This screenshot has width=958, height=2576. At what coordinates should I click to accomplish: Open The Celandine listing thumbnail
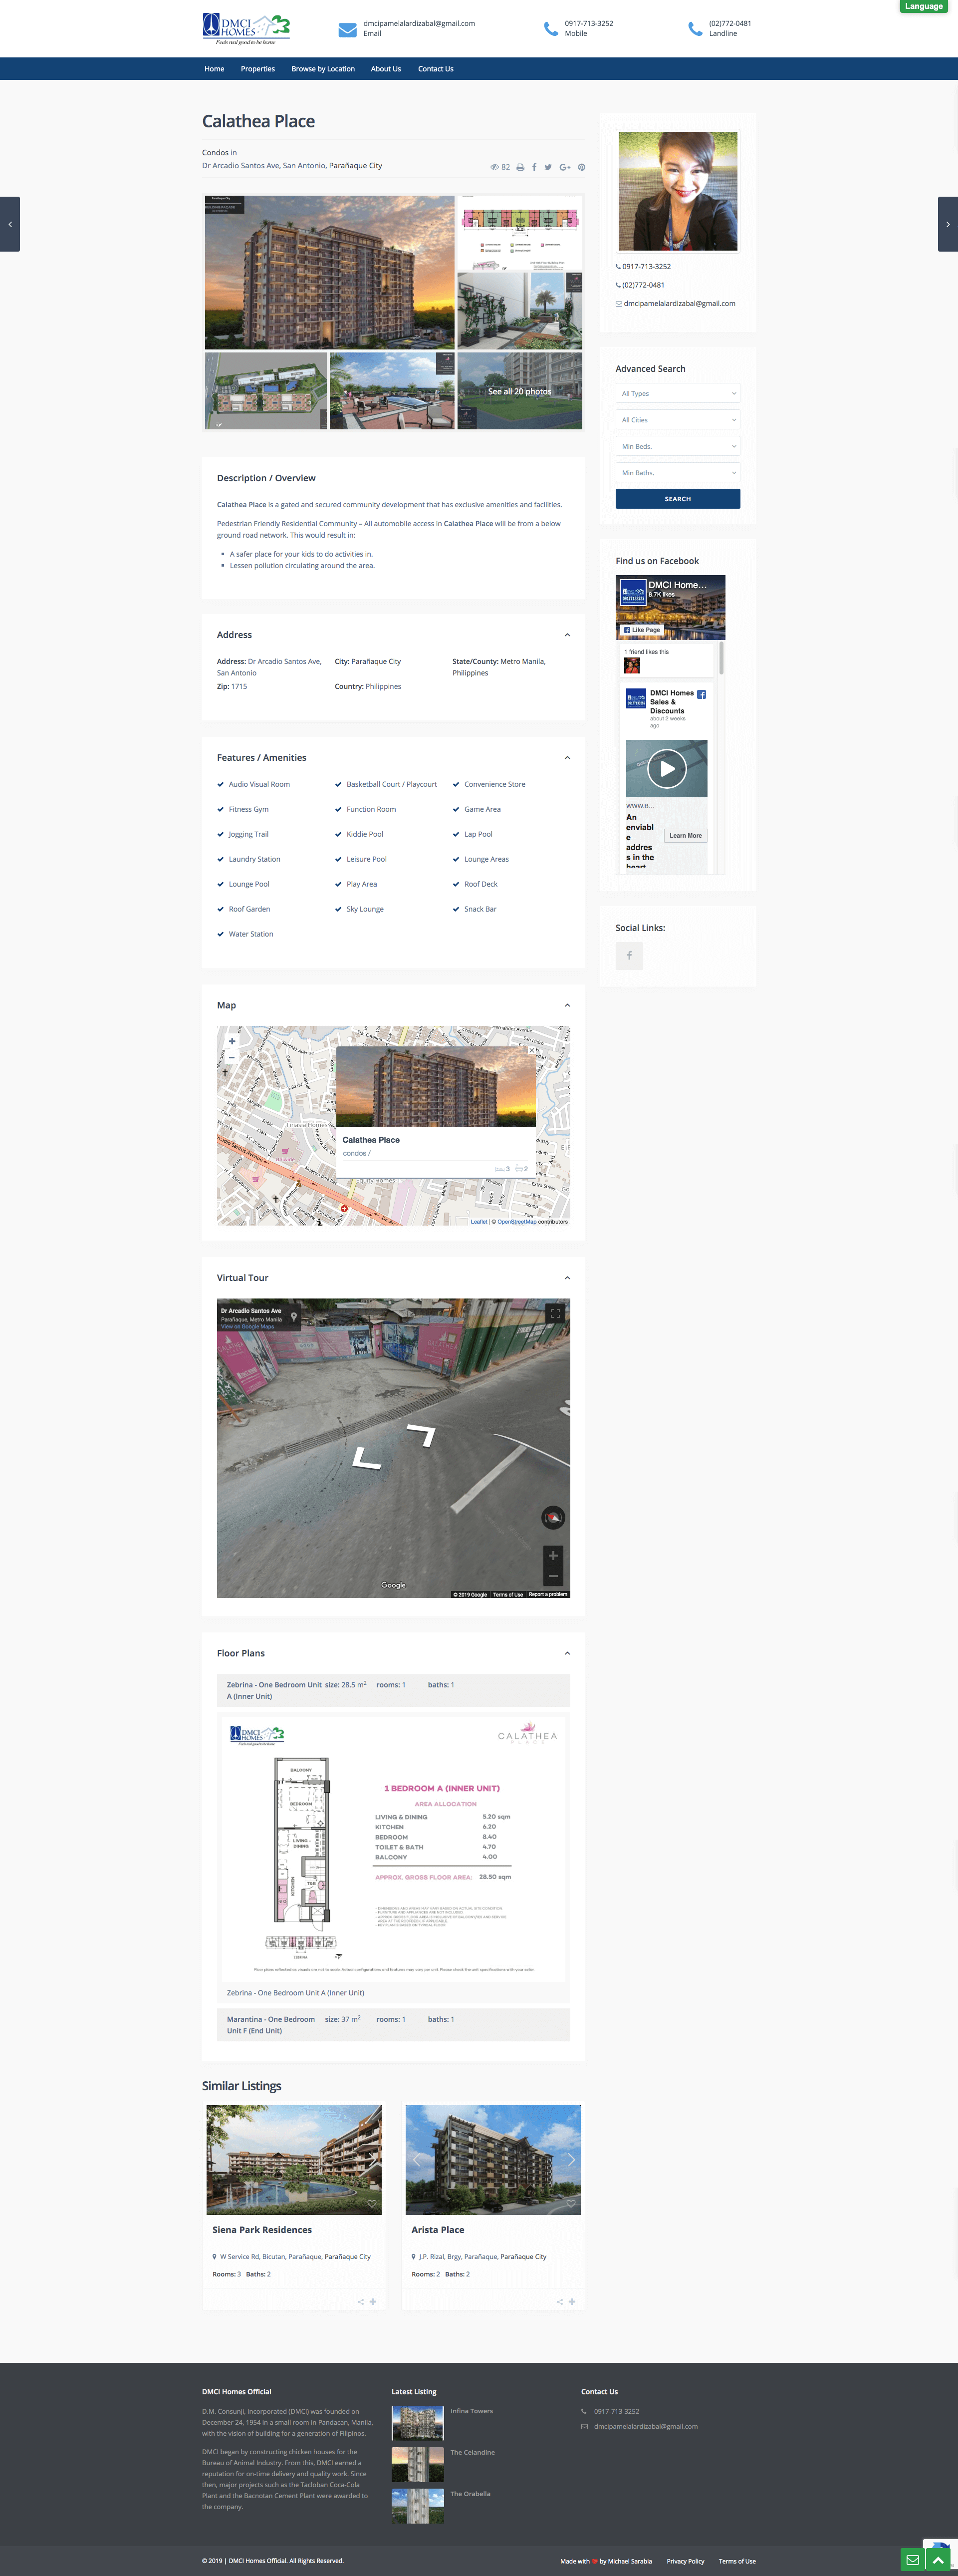[x=418, y=2464]
